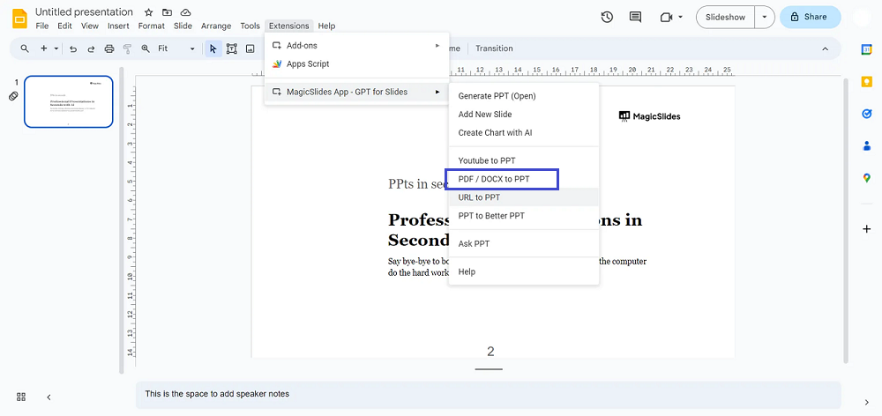Open the Google Slides home logo
The height and width of the screenshot is (416, 882).
coord(19,18)
